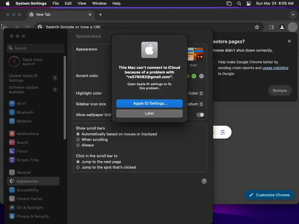299x224 pixels.
Task: Open Chrome profile person icon
Action: (282, 27)
